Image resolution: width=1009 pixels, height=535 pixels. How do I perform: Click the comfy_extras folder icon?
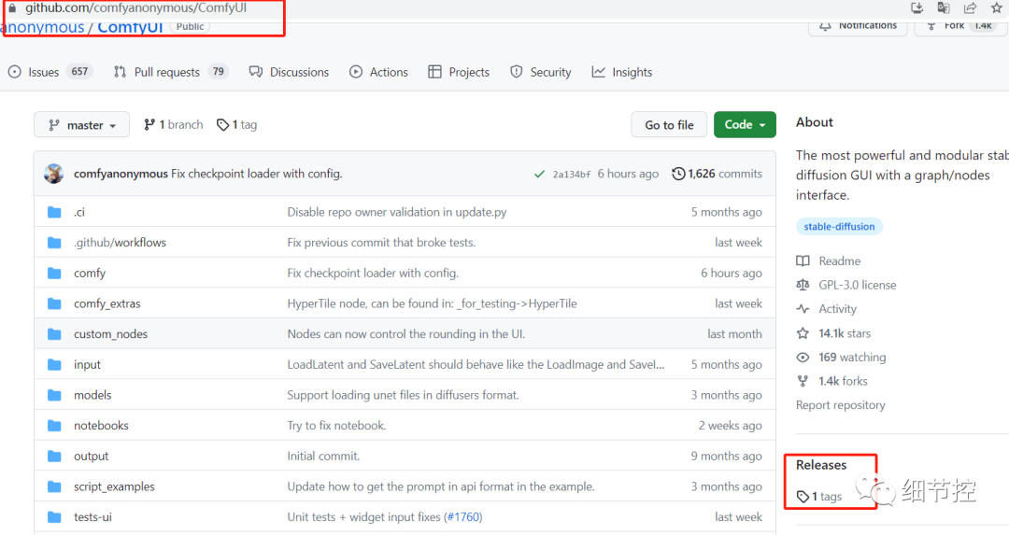click(x=55, y=303)
